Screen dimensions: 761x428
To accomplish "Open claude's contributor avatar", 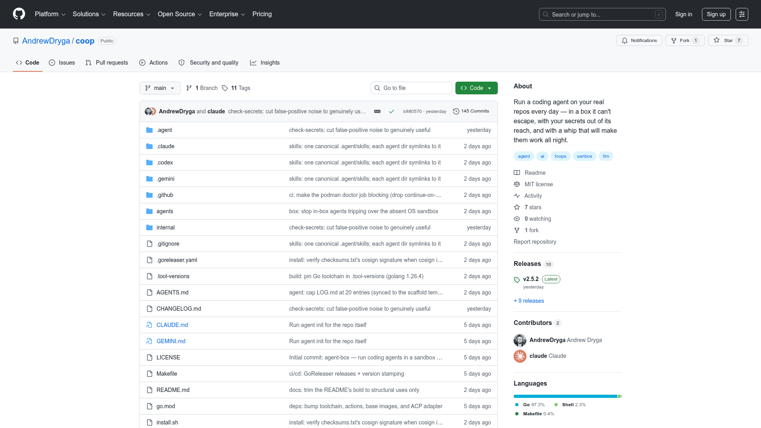I will [520, 356].
